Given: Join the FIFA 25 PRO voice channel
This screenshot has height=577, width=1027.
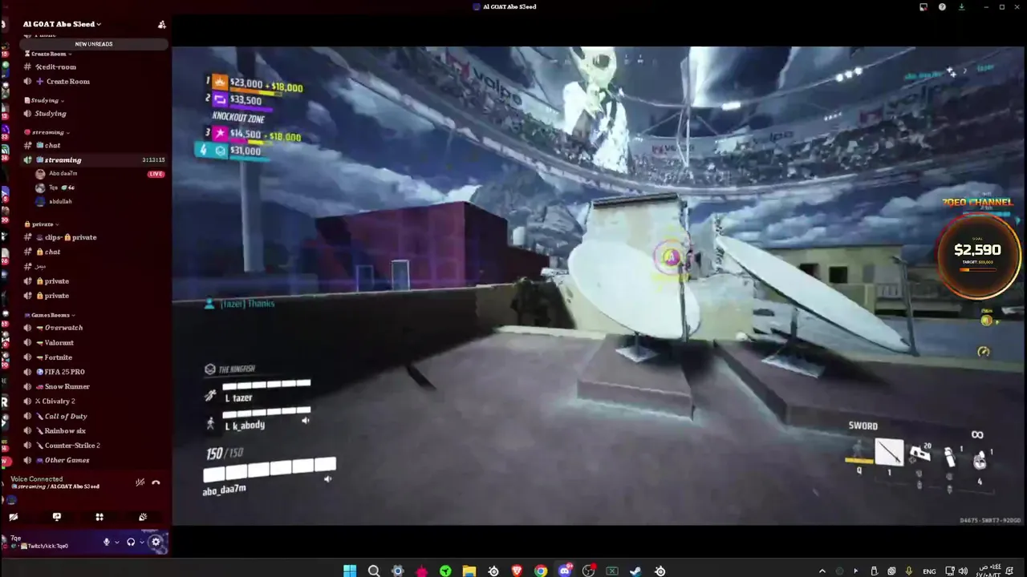Looking at the screenshot, I should (94, 372).
